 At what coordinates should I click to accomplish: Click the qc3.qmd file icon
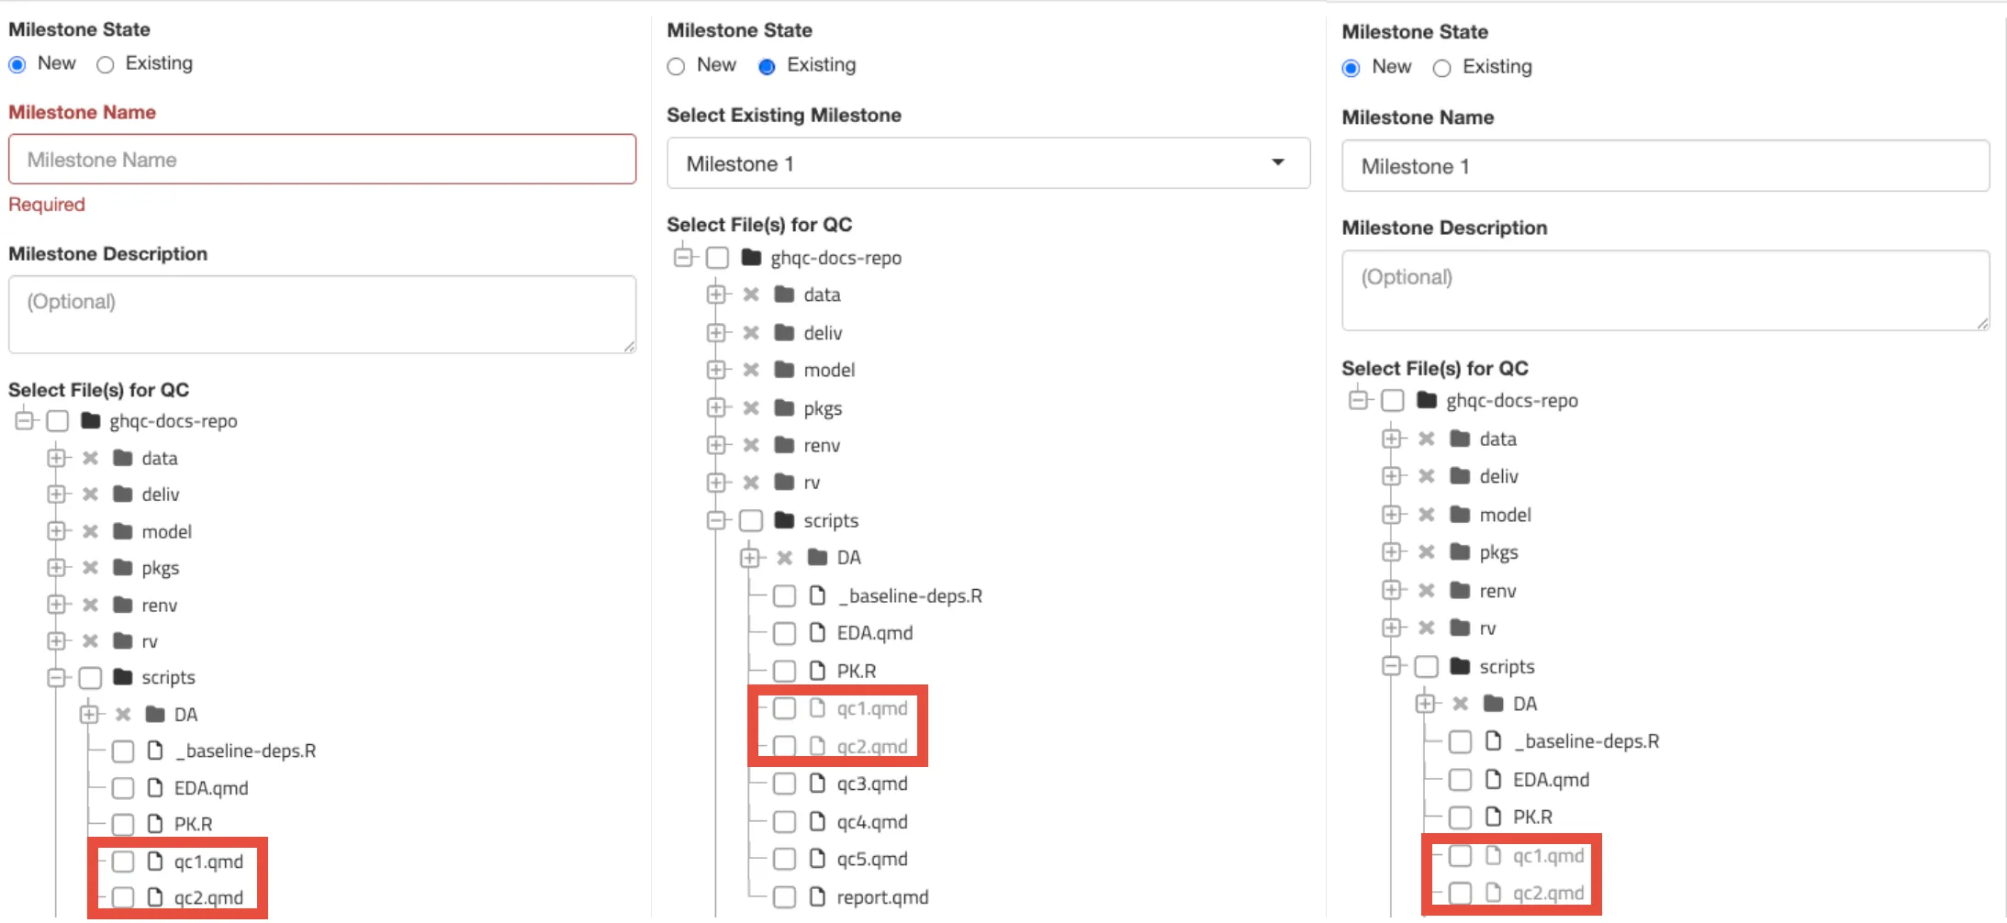tap(816, 784)
